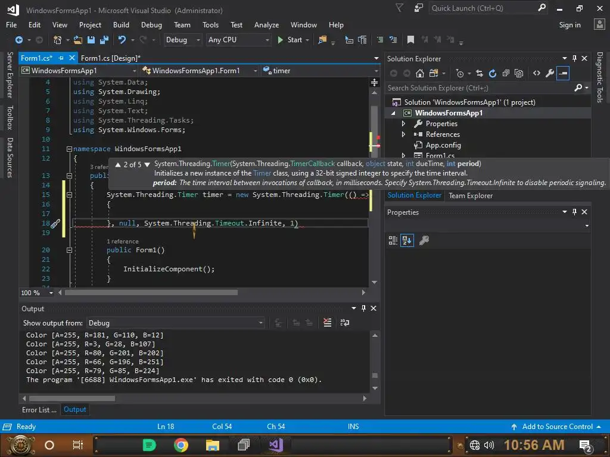Open the WindowsFormsApp1 project scope dropdown
Viewport: 610px width, 457px height.
tap(79, 71)
